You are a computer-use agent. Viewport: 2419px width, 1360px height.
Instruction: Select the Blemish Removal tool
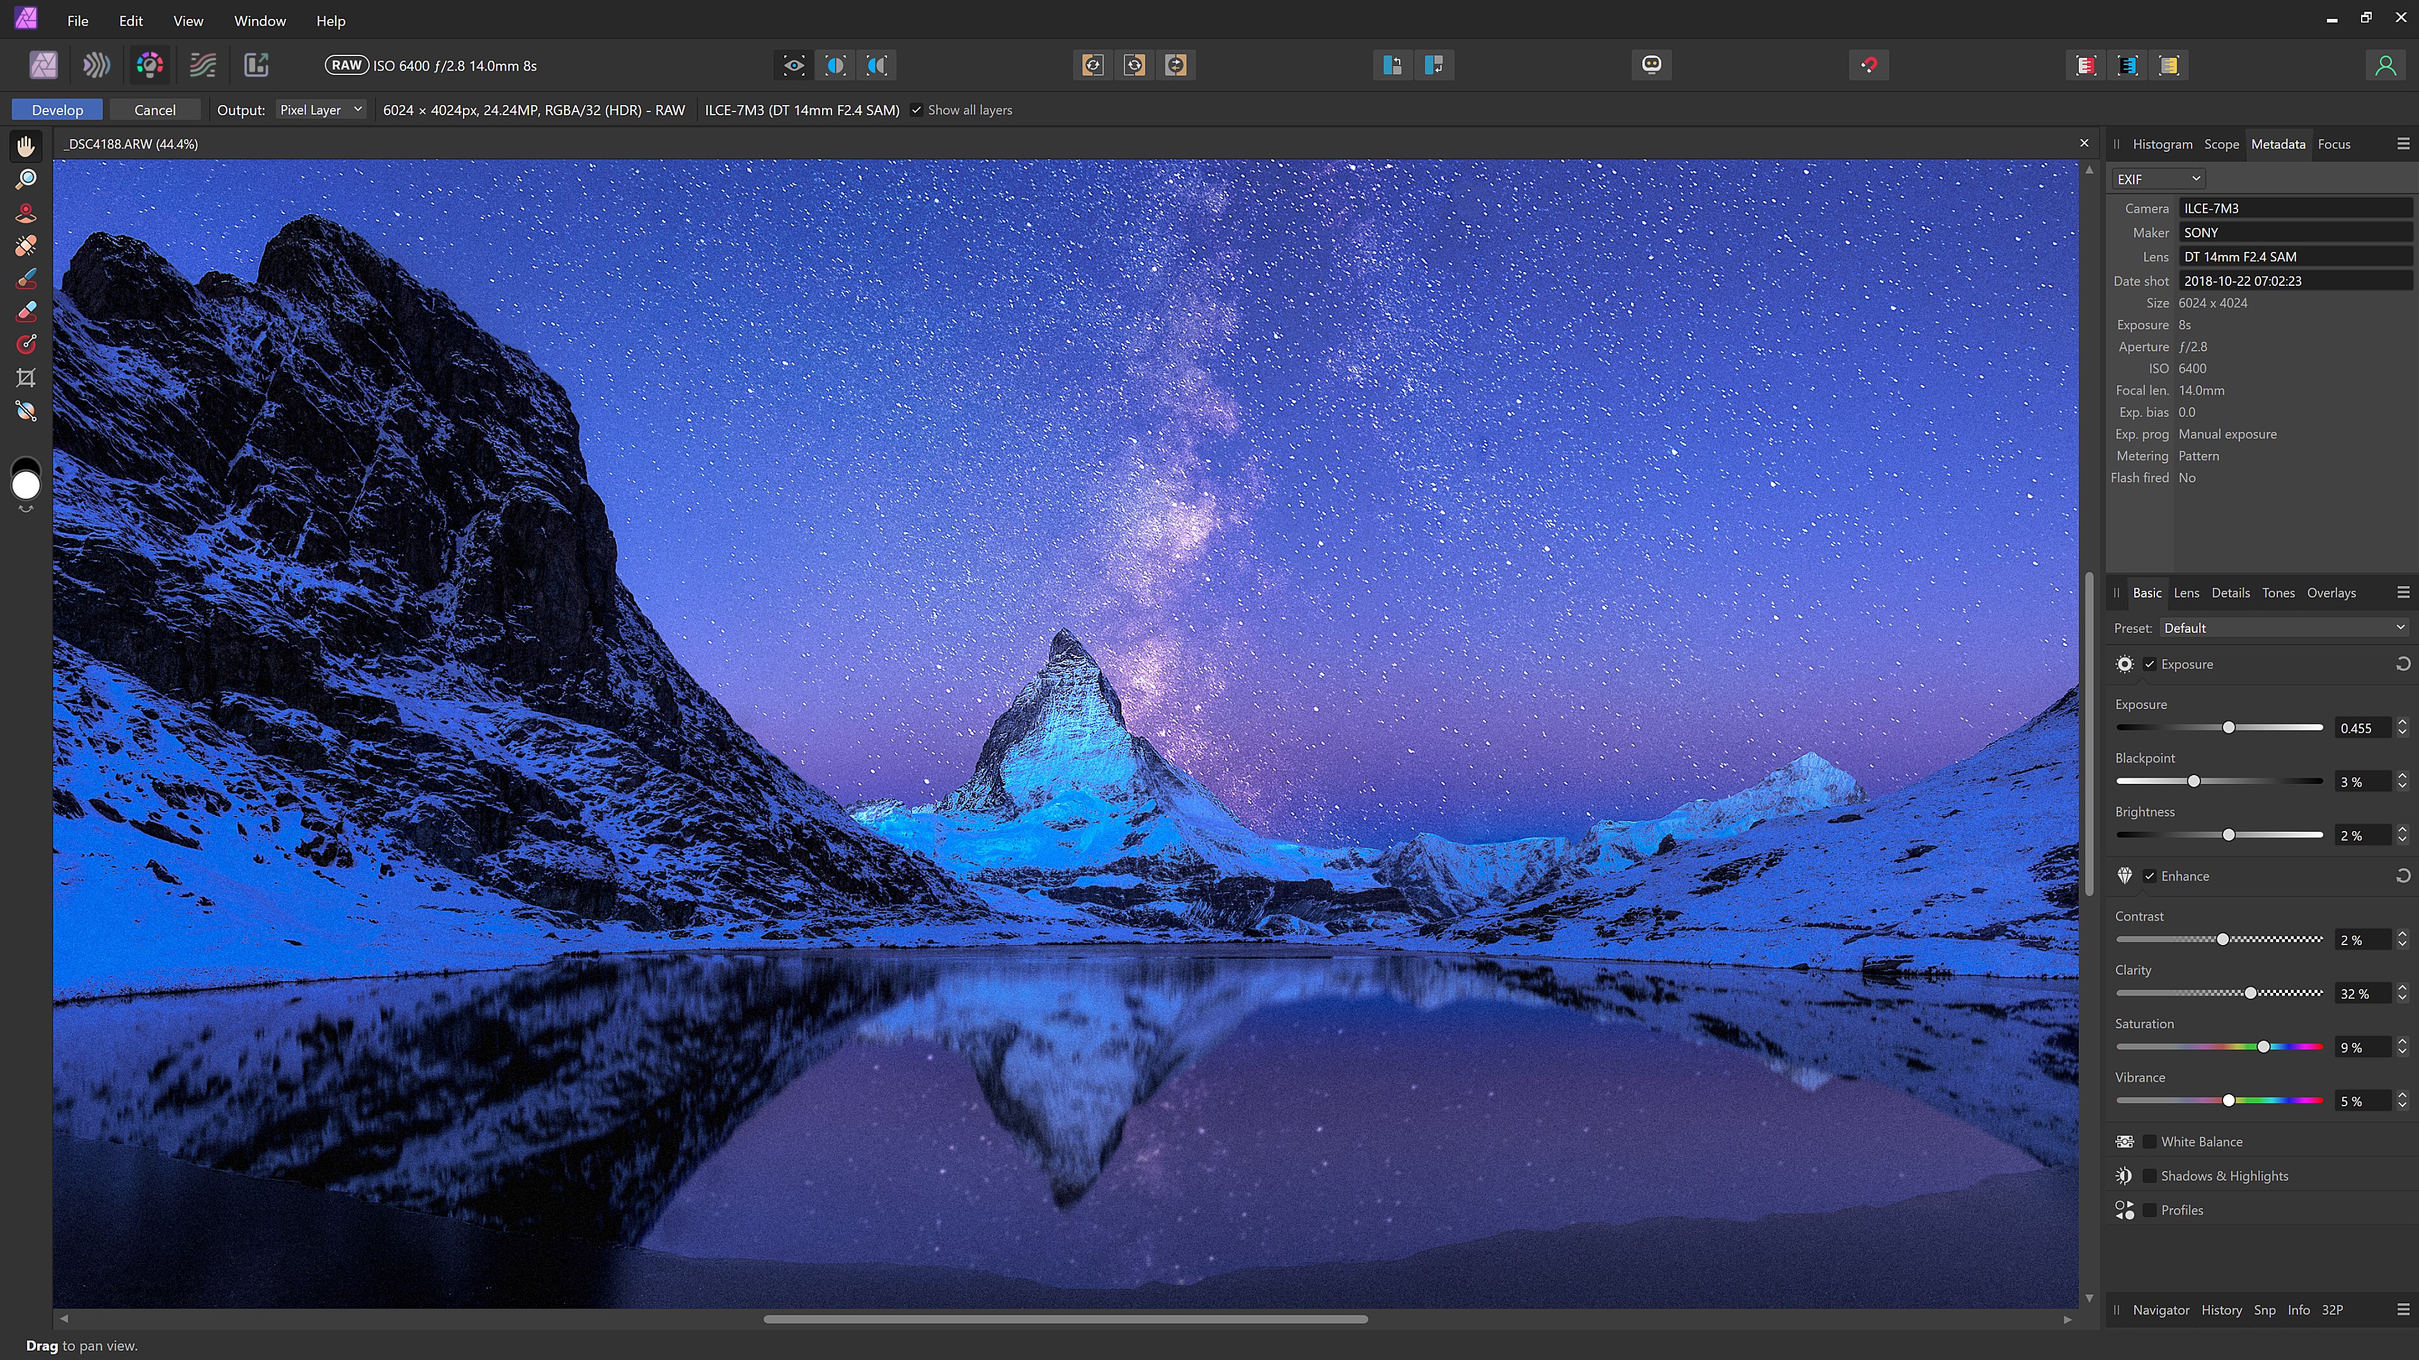pos(25,245)
